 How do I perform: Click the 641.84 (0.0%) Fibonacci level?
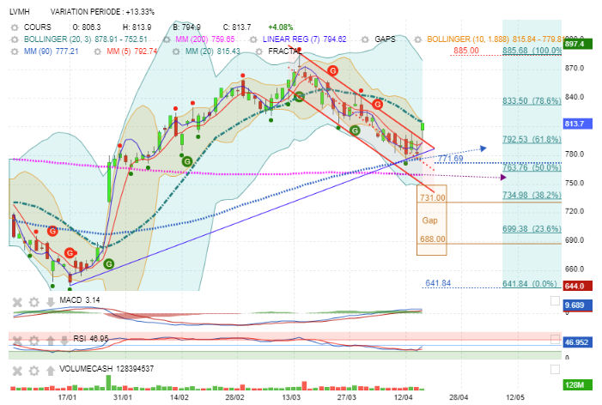coord(530,284)
